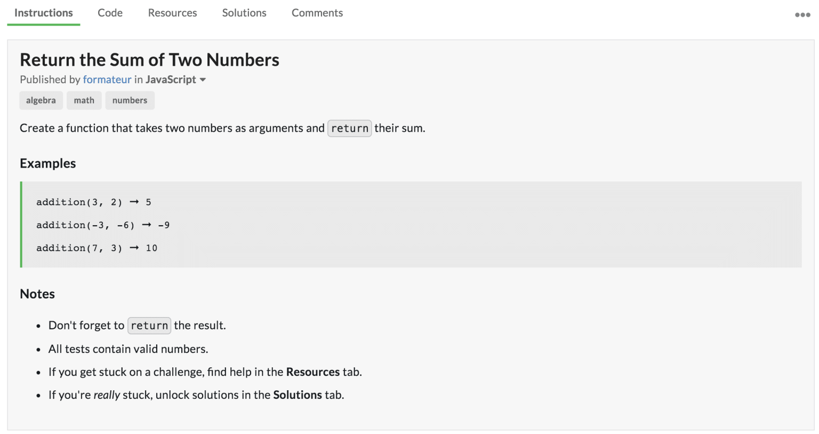Click the algebra tag

(41, 100)
